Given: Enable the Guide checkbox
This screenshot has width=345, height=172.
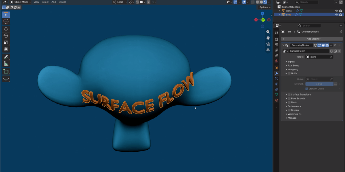Looking at the screenshot, I should click(x=289, y=73).
